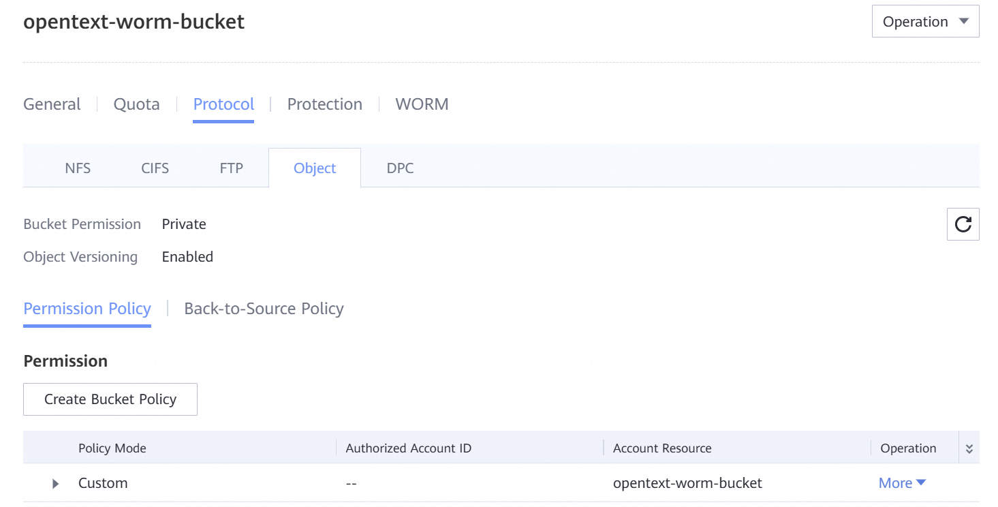998x507 pixels.
Task: Click the Bucket Permission label
Action: (x=82, y=224)
